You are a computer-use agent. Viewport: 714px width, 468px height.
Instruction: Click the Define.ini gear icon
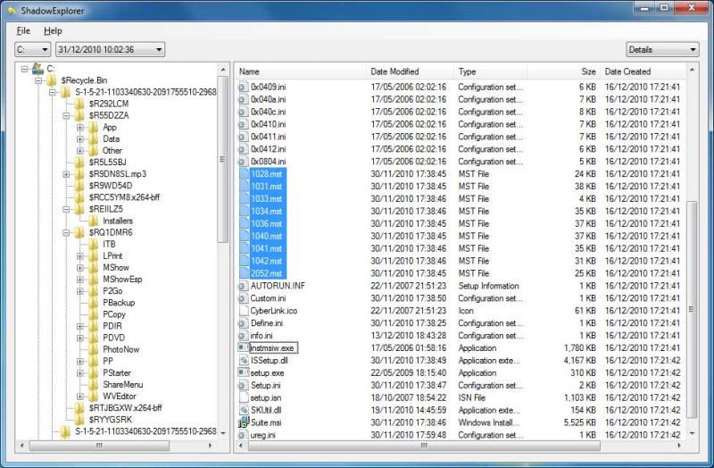click(244, 323)
